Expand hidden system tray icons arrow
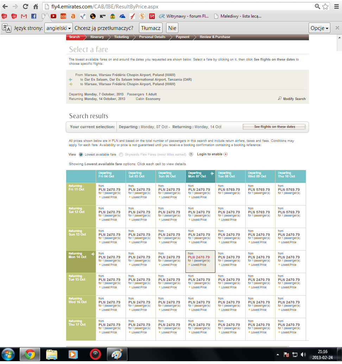Image resolution: width=342 pixels, height=364 pixels. coord(278,354)
